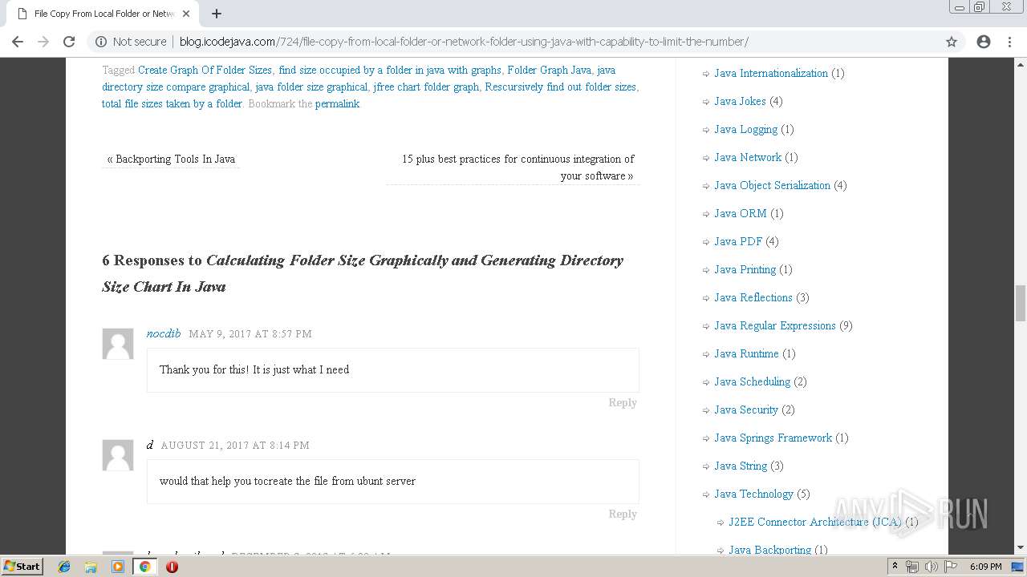Bookmark this page with the star icon
This screenshot has height=577, width=1027.
pos(952,42)
